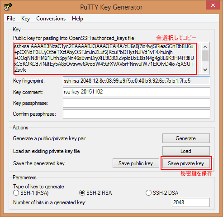Viewport: 223px width, 217px height.
Task: Click the public key scrollbar thumb
Action: coord(205,56)
